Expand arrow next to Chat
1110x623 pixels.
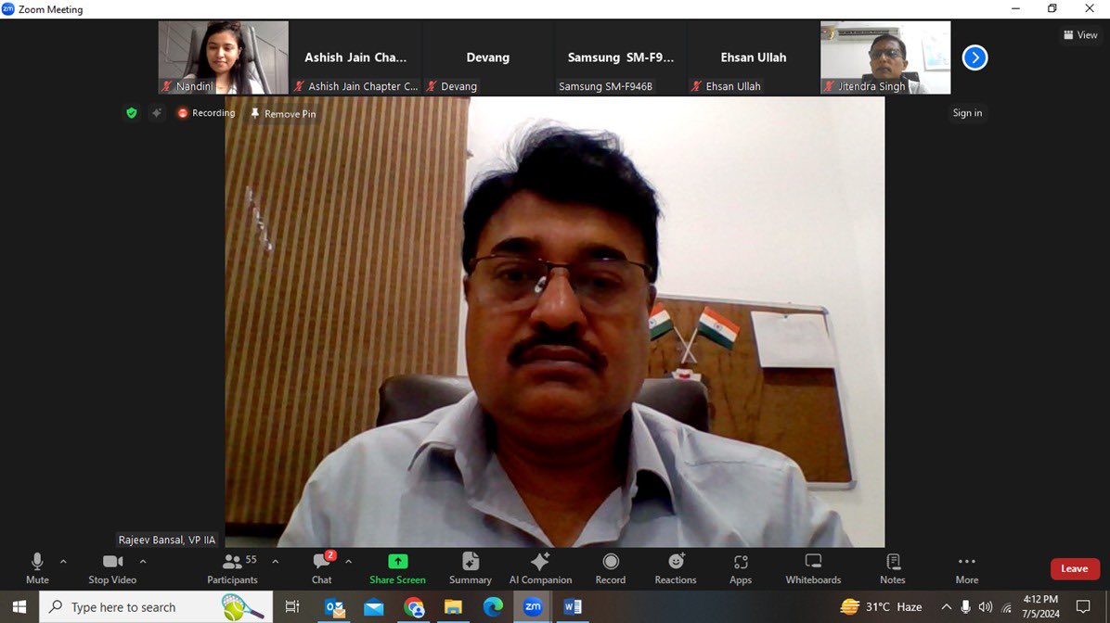click(348, 562)
